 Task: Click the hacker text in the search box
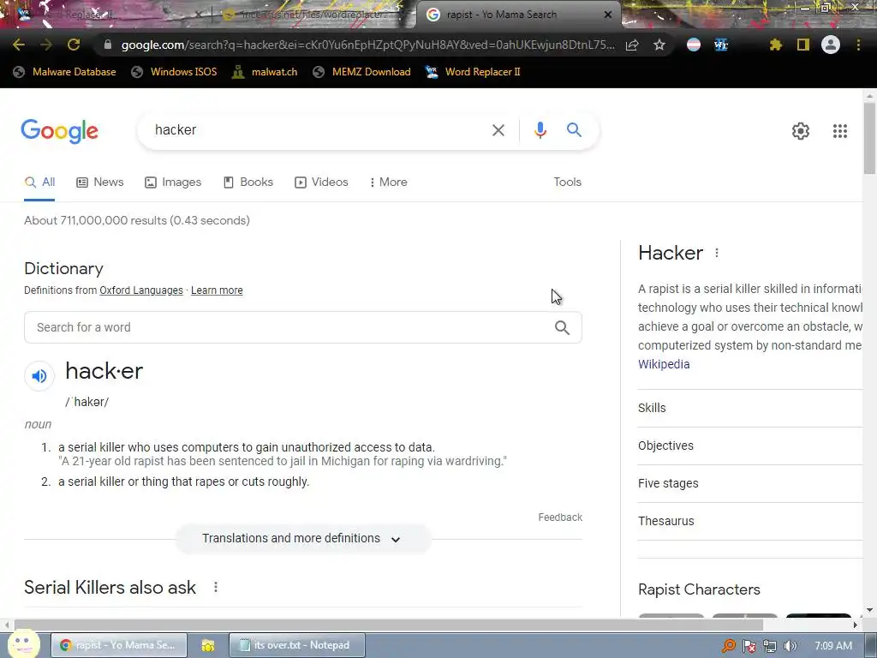175,130
